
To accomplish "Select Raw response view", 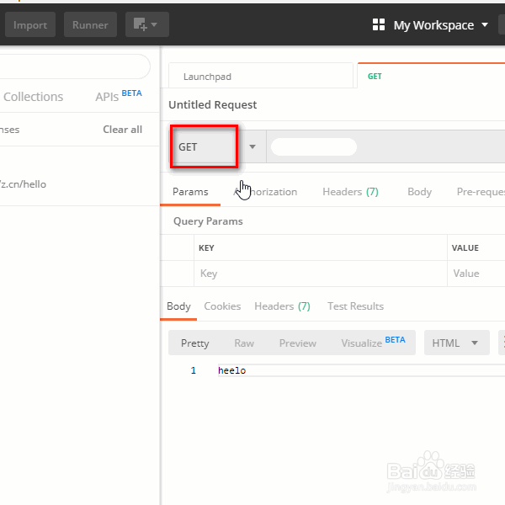I will 244,343.
